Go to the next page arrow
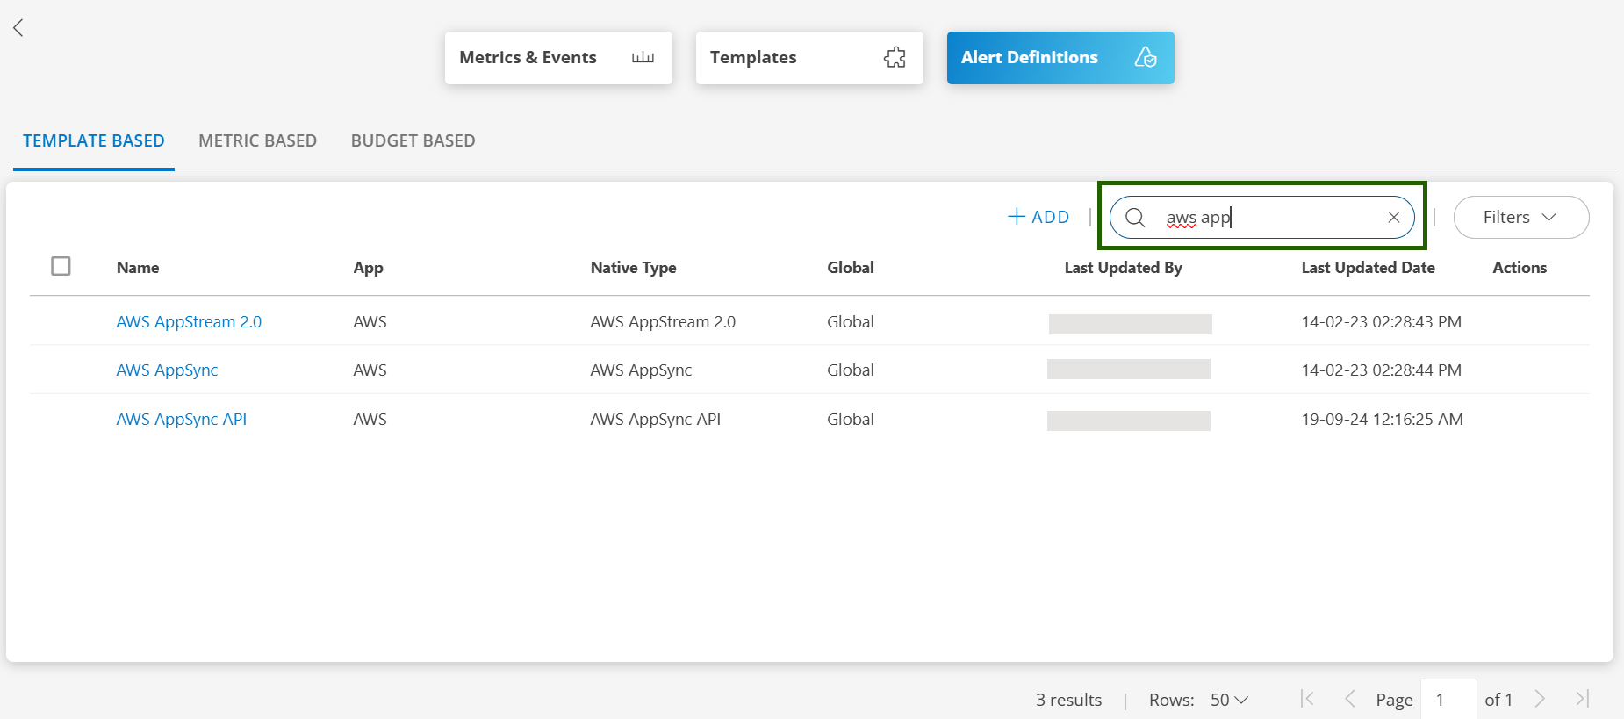Viewport: 1624px width, 719px height. (1540, 699)
